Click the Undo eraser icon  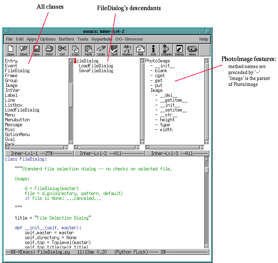pos(101,50)
